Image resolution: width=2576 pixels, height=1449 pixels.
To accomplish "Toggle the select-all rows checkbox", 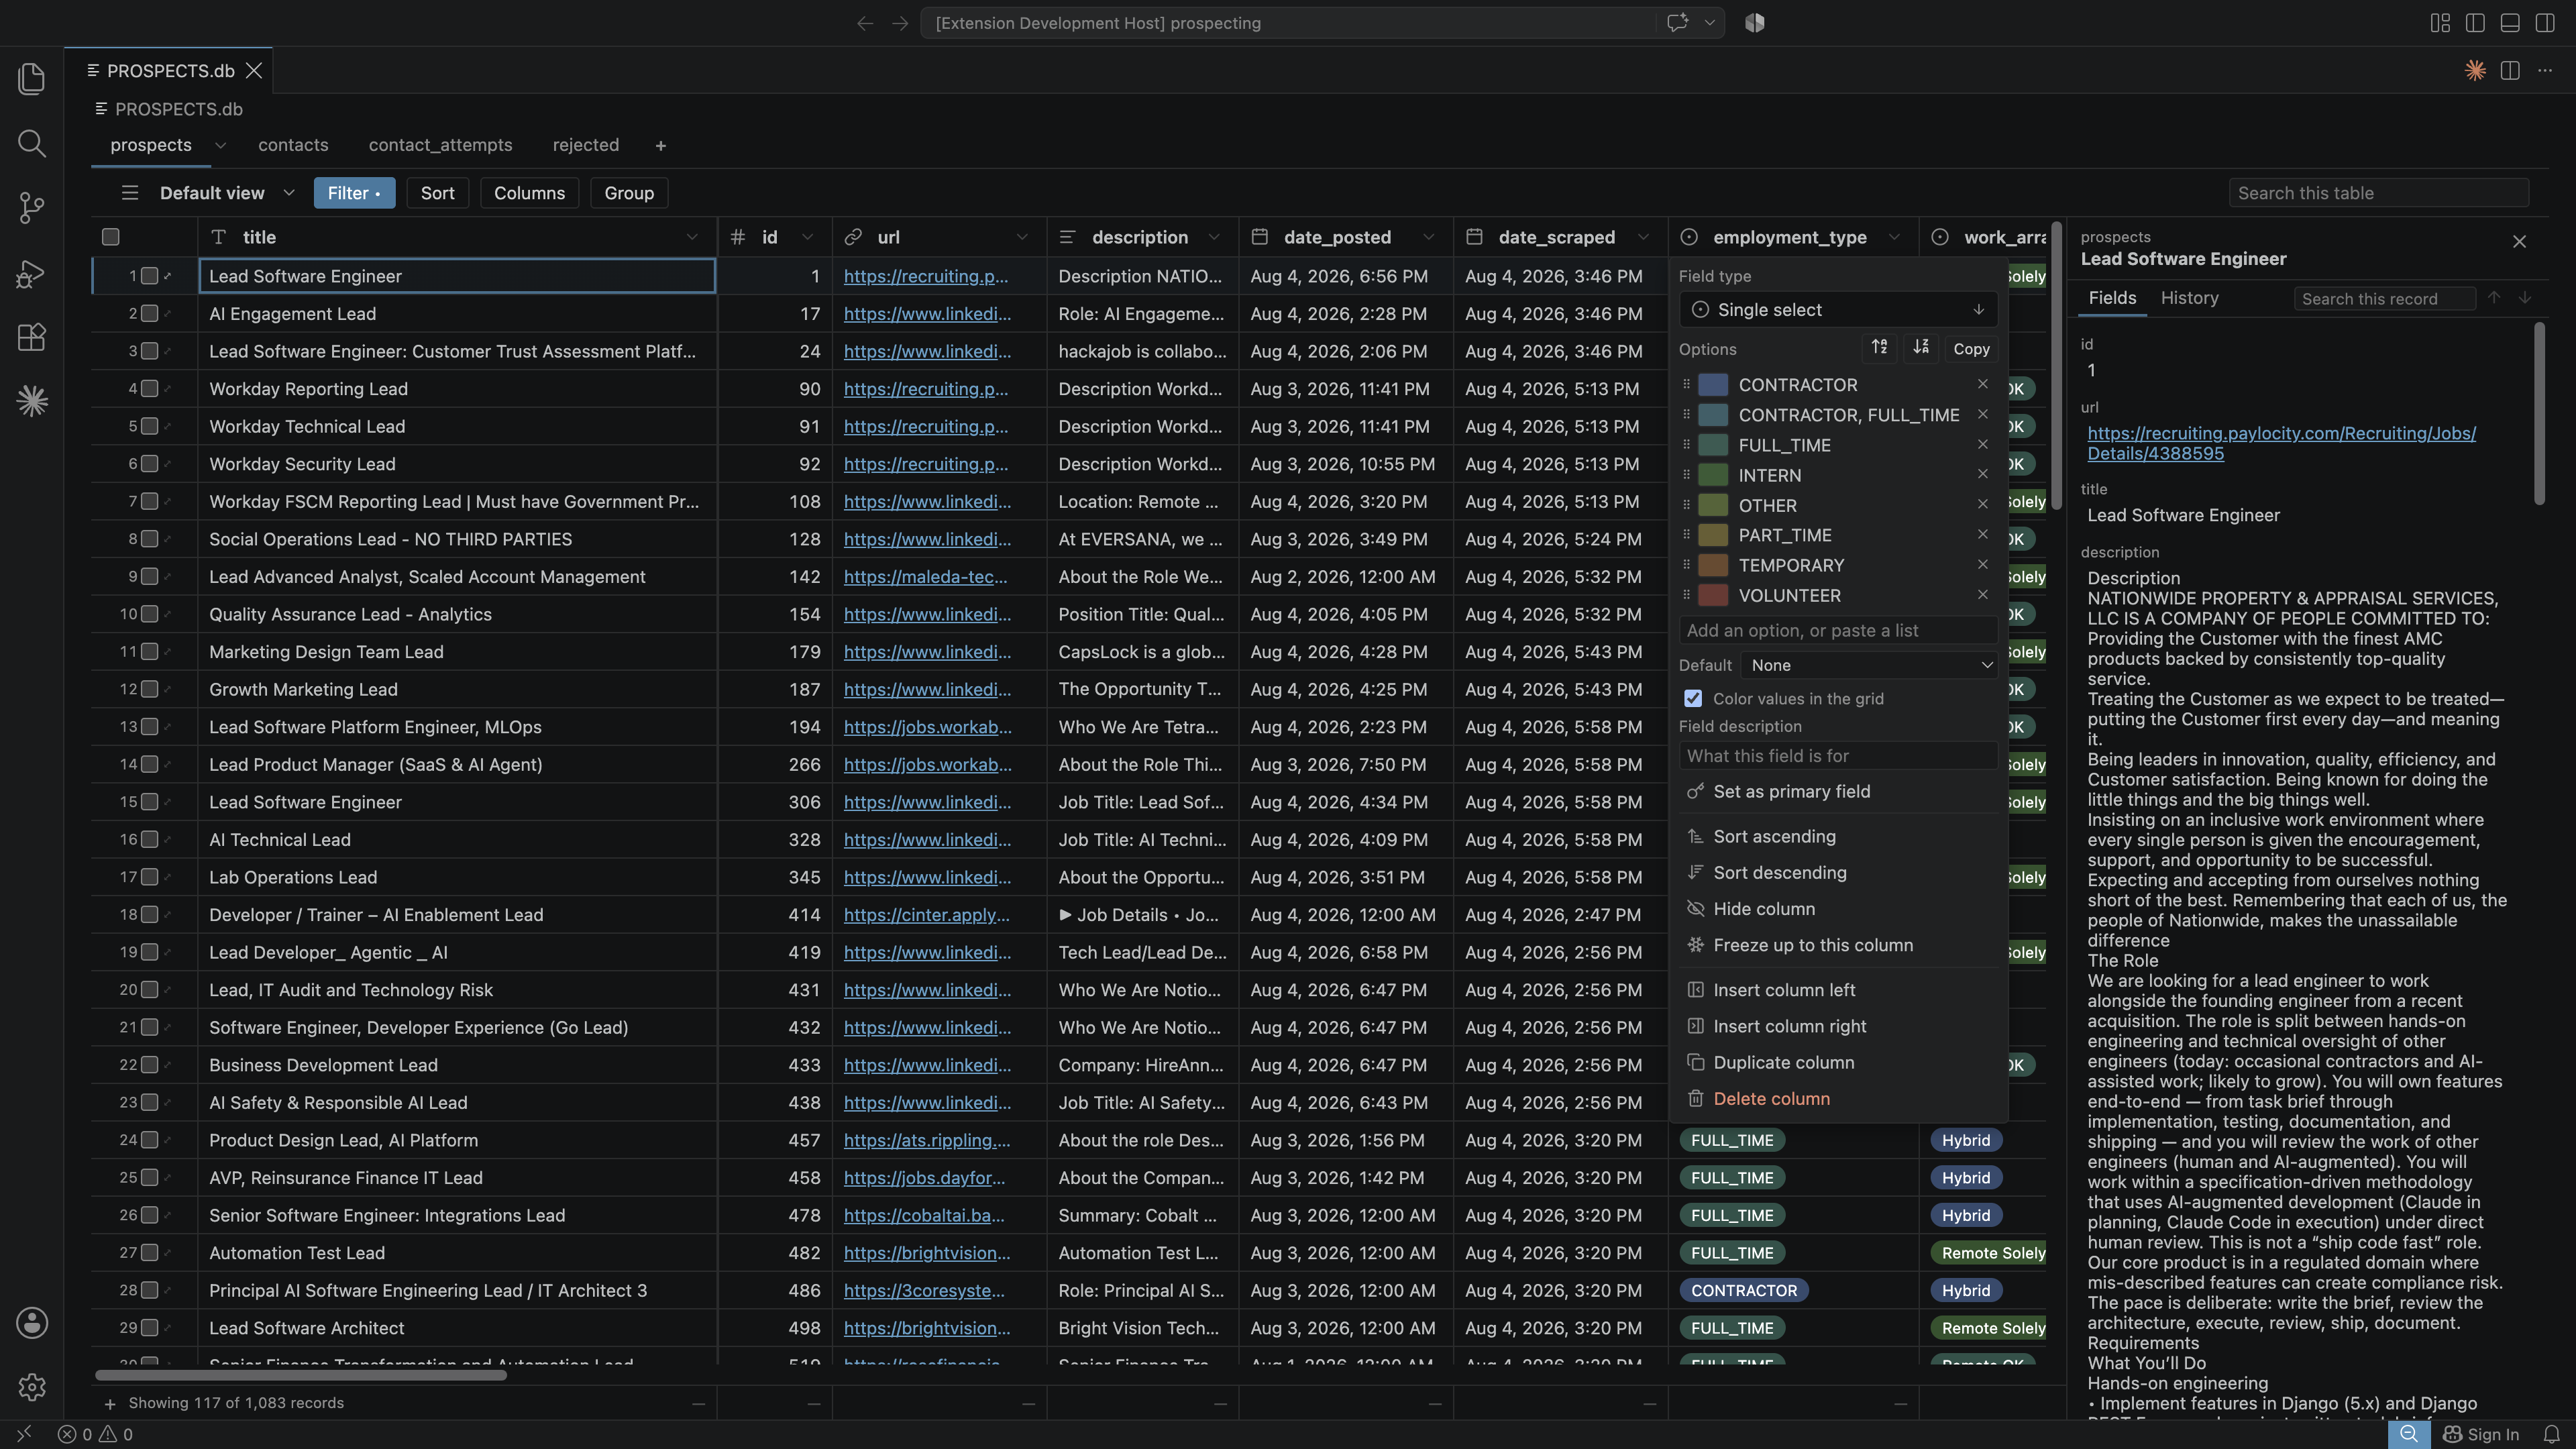I will 111,237.
